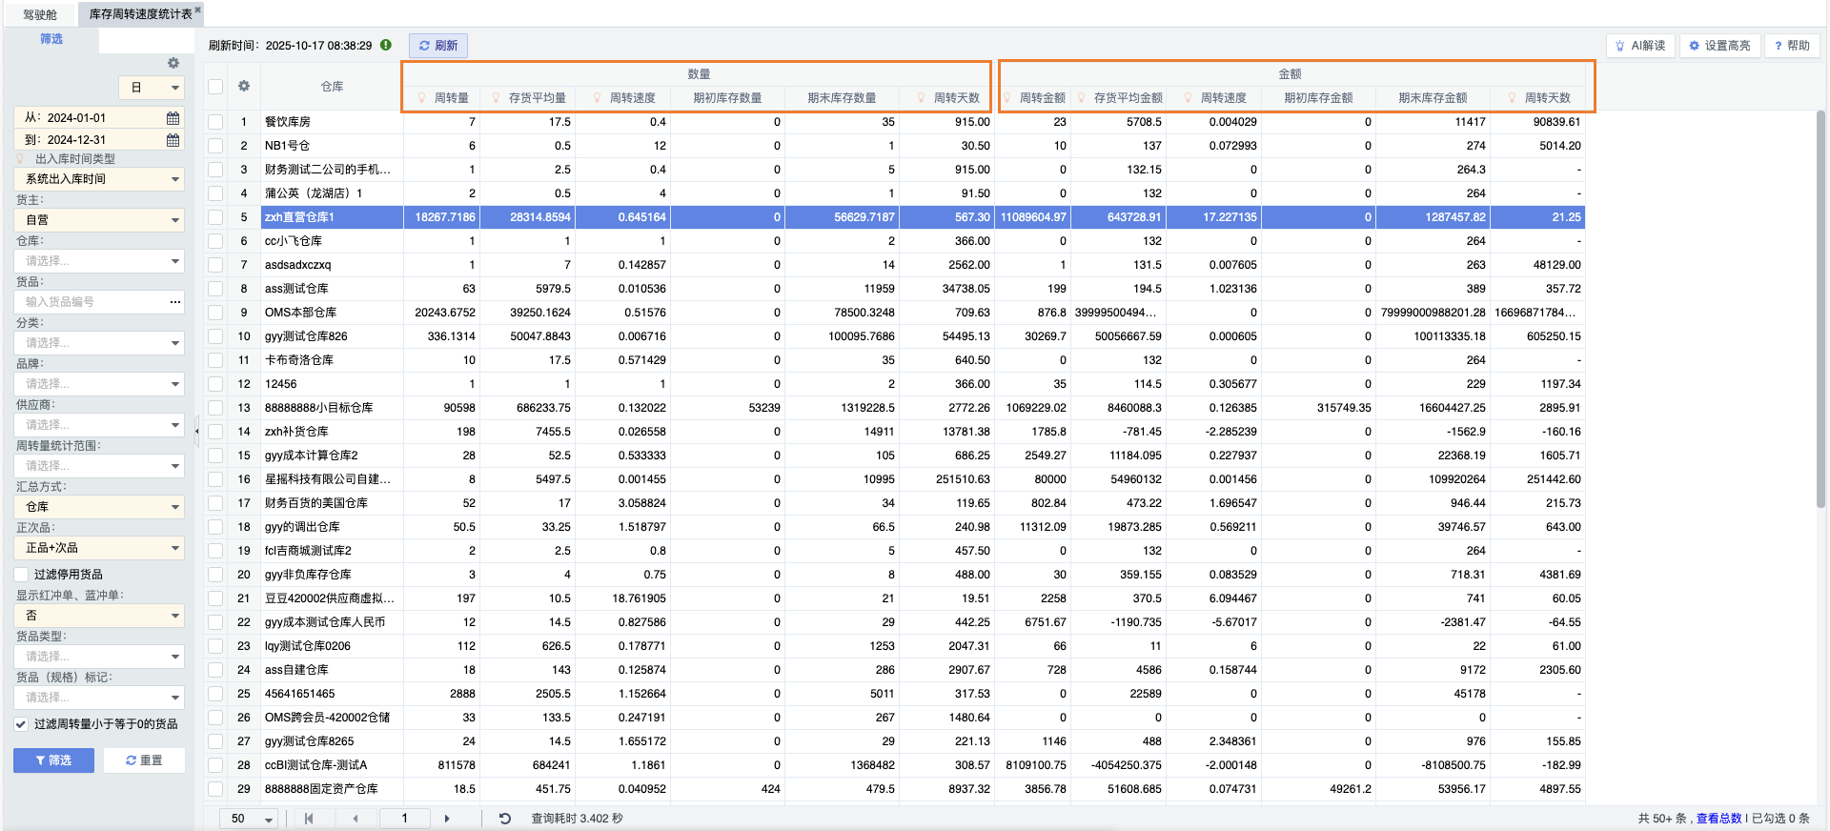Click the green refresh-time info icon
This screenshot has height=831, width=1830.
[386, 45]
